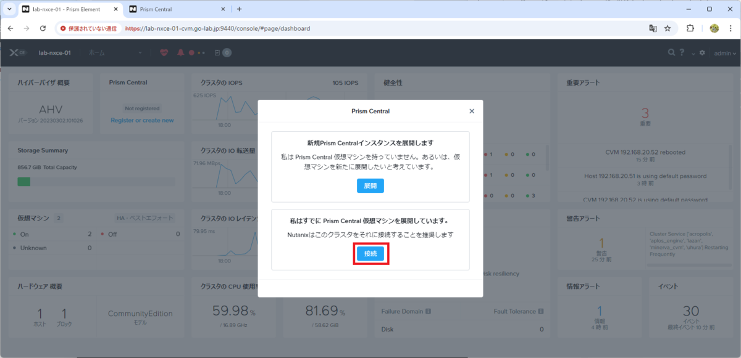Click the AHV hypervisor label
The image size is (741, 358).
(x=51, y=109)
